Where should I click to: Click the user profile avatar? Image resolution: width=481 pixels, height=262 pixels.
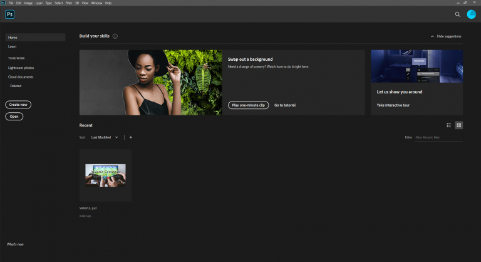(471, 14)
